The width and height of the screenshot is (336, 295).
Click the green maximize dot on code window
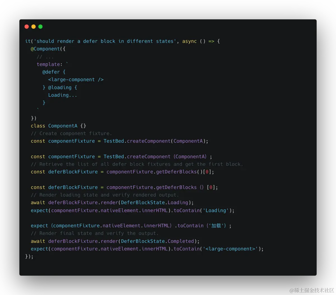40,27
